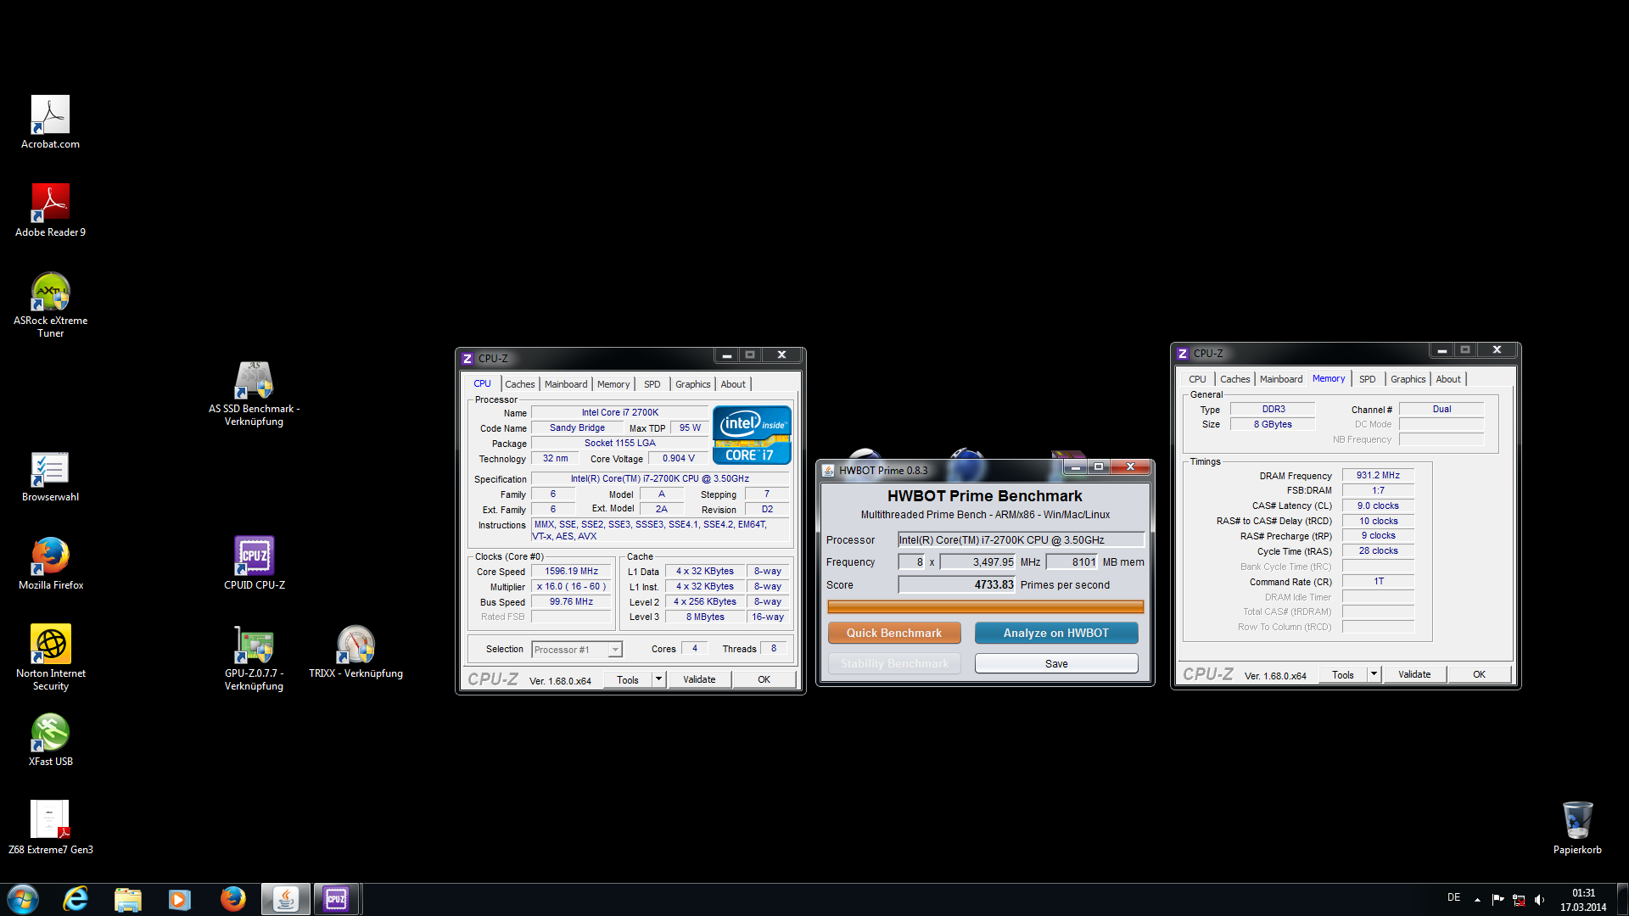Click DE language indicator in taskbar
The image size is (1629, 916).
(1454, 897)
